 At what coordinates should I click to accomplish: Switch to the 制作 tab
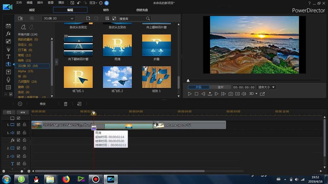coord(106,10)
